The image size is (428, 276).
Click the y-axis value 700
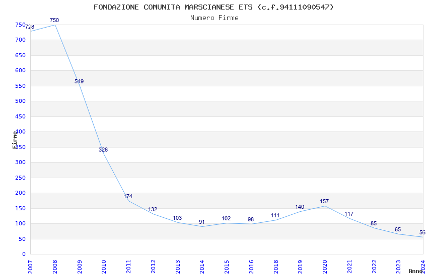[x=21, y=40]
